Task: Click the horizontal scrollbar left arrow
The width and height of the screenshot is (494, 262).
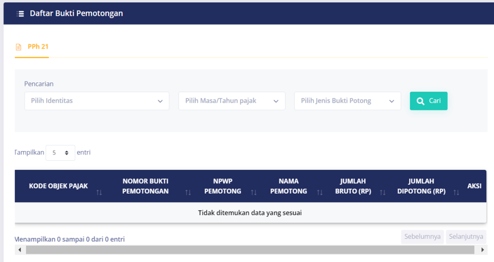Action: [20, 250]
